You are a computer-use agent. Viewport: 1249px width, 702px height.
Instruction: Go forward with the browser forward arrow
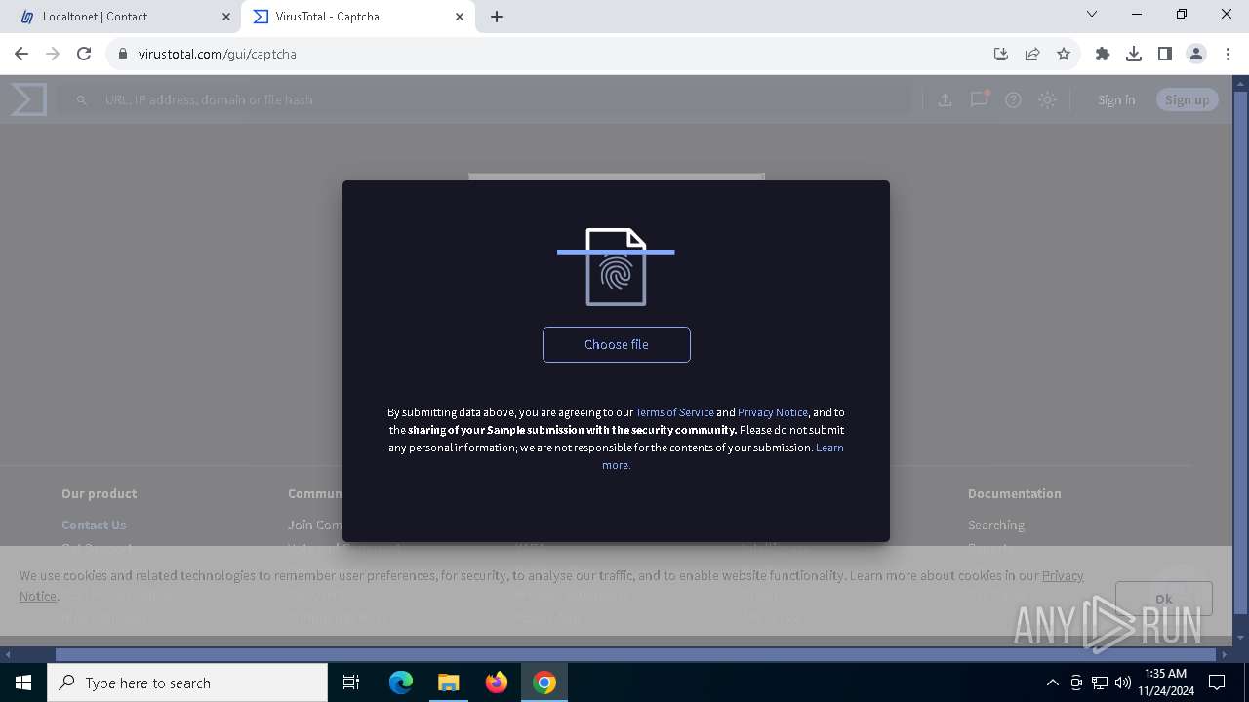(53, 54)
